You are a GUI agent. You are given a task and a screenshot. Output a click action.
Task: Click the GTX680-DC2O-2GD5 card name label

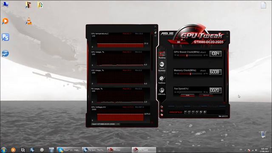(x=209, y=42)
